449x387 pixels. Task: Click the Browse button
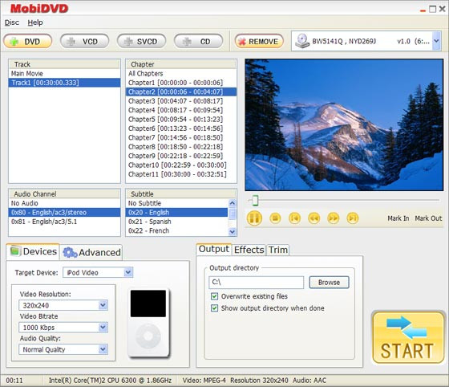click(x=329, y=283)
